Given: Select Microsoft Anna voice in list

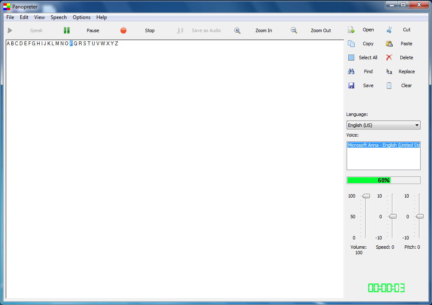Looking at the screenshot, I should click(x=383, y=145).
